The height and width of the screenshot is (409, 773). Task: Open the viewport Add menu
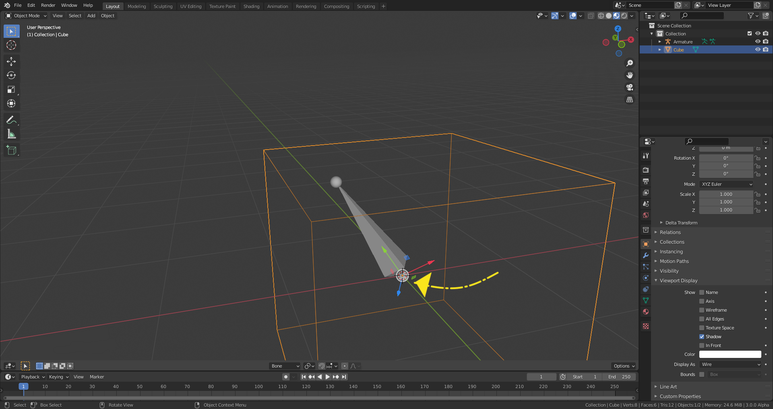point(91,16)
